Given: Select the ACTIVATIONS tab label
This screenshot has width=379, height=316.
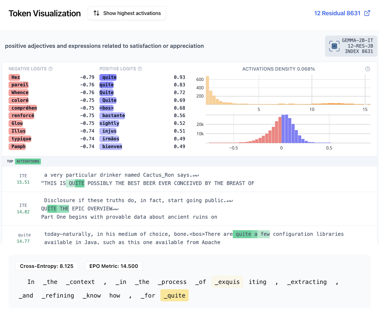Looking at the screenshot, I should tap(28, 161).
